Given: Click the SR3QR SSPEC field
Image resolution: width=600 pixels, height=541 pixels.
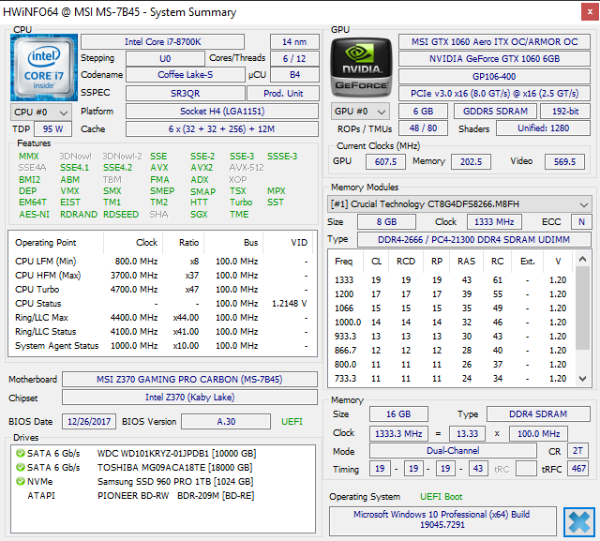Looking at the screenshot, I should 186,94.
